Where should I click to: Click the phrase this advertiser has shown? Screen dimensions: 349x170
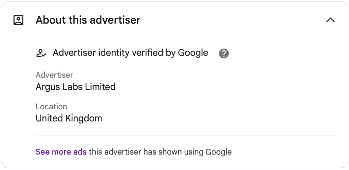130,152
